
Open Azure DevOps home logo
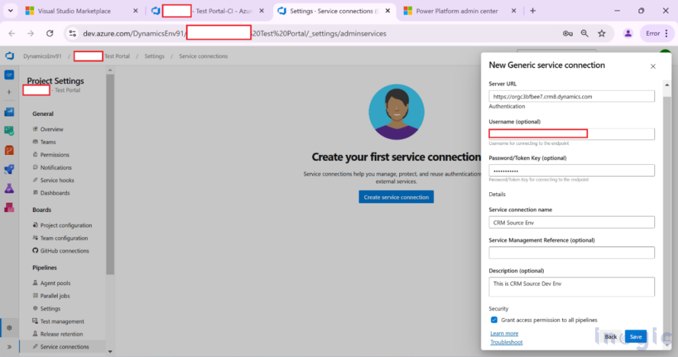pos(9,56)
